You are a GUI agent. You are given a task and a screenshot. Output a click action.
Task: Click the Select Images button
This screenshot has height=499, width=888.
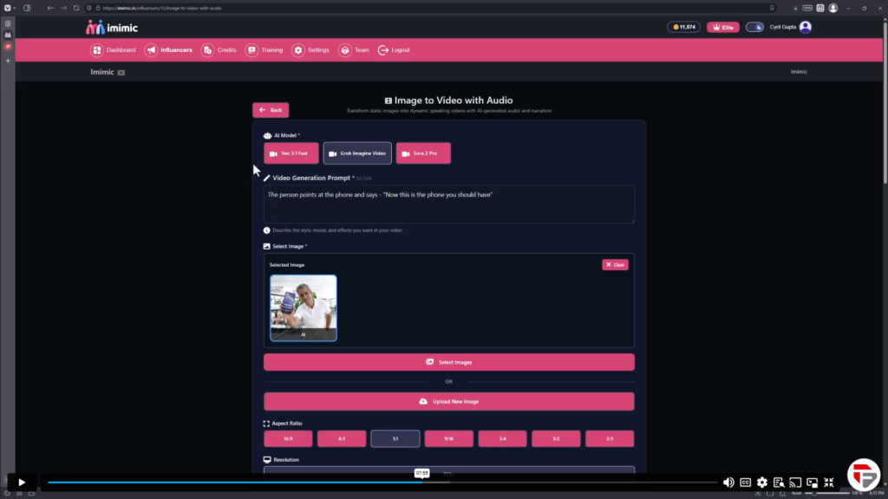click(x=448, y=362)
